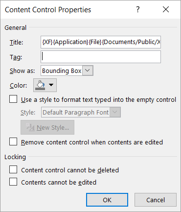Screen dimensions: 181x212
Task: Click the paint bucket color icon
Action: 40,85
